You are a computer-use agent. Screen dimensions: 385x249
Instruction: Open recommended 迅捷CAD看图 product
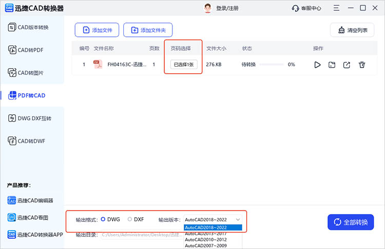28,217
